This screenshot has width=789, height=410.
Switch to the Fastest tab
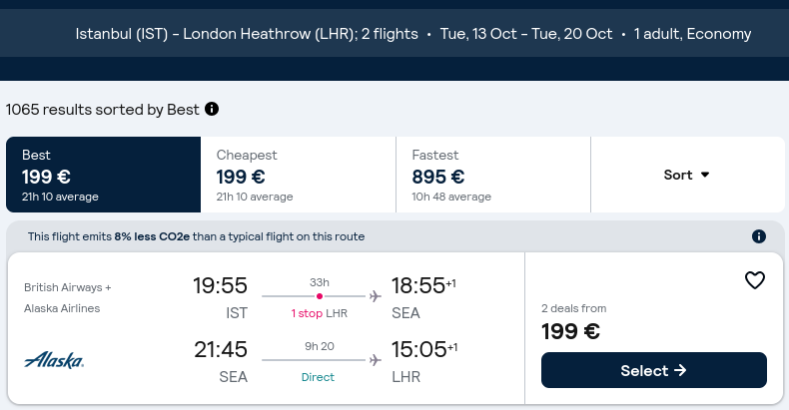493,175
